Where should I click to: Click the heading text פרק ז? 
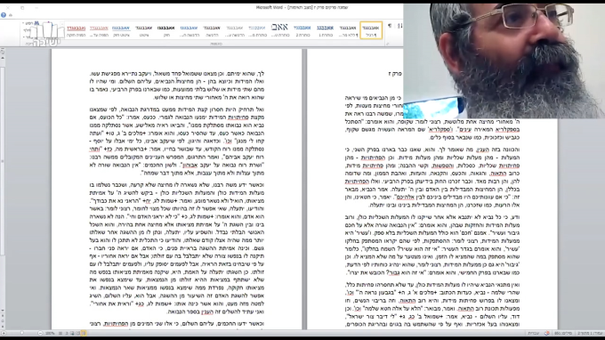(395, 74)
